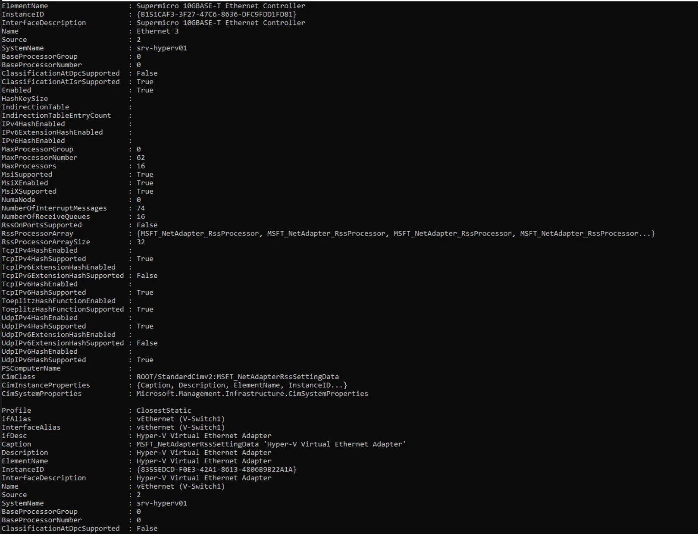Select the 'PSComputerName' property label
Viewport: 698px width, 534px height.
31,368
